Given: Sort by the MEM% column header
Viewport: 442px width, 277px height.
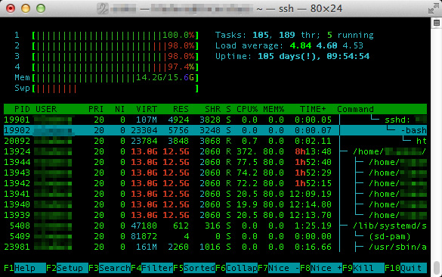Looking at the screenshot, I should tap(274, 109).
